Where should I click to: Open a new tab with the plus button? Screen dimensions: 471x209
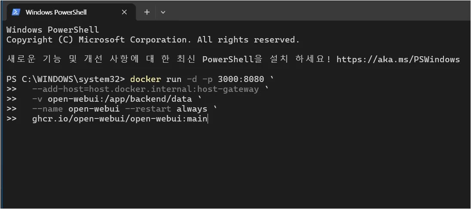click(147, 12)
